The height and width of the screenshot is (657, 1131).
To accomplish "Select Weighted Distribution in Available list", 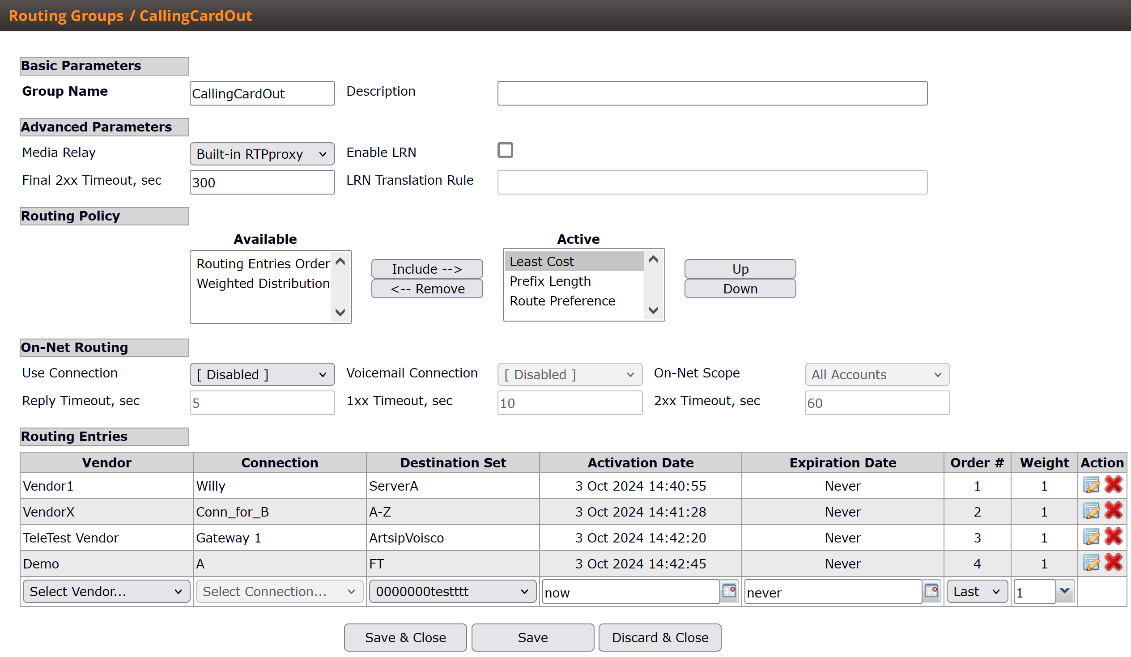I will [x=263, y=283].
